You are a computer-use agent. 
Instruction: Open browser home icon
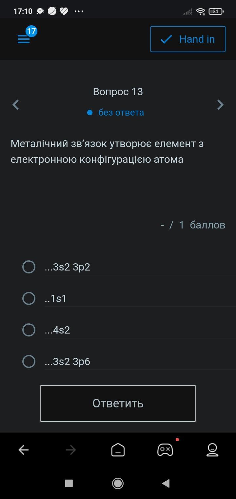coord(118,450)
